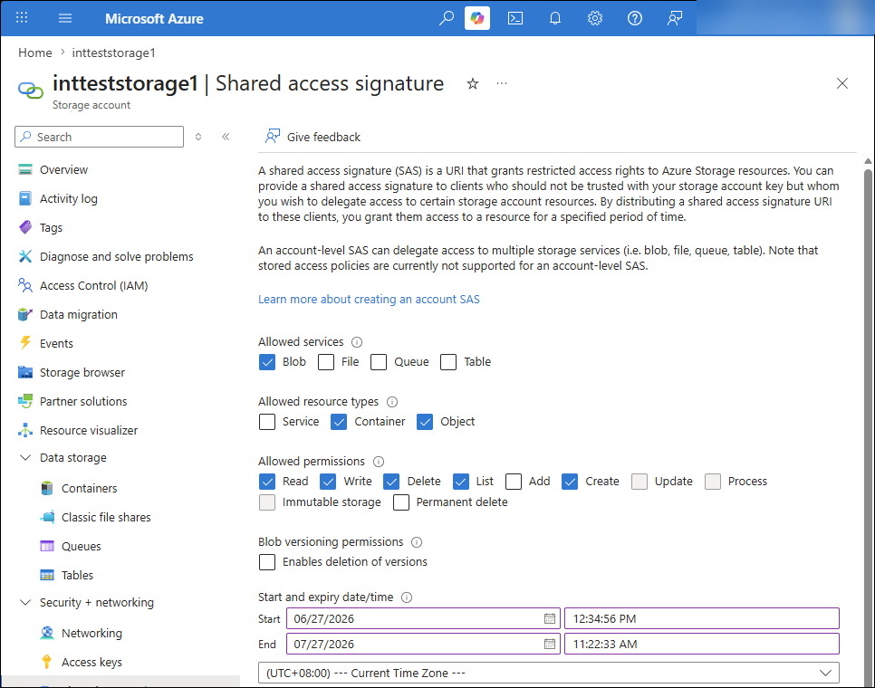The image size is (875, 688).
Task: Collapse the sidebar with double chevron
Action: click(x=226, y=137)
